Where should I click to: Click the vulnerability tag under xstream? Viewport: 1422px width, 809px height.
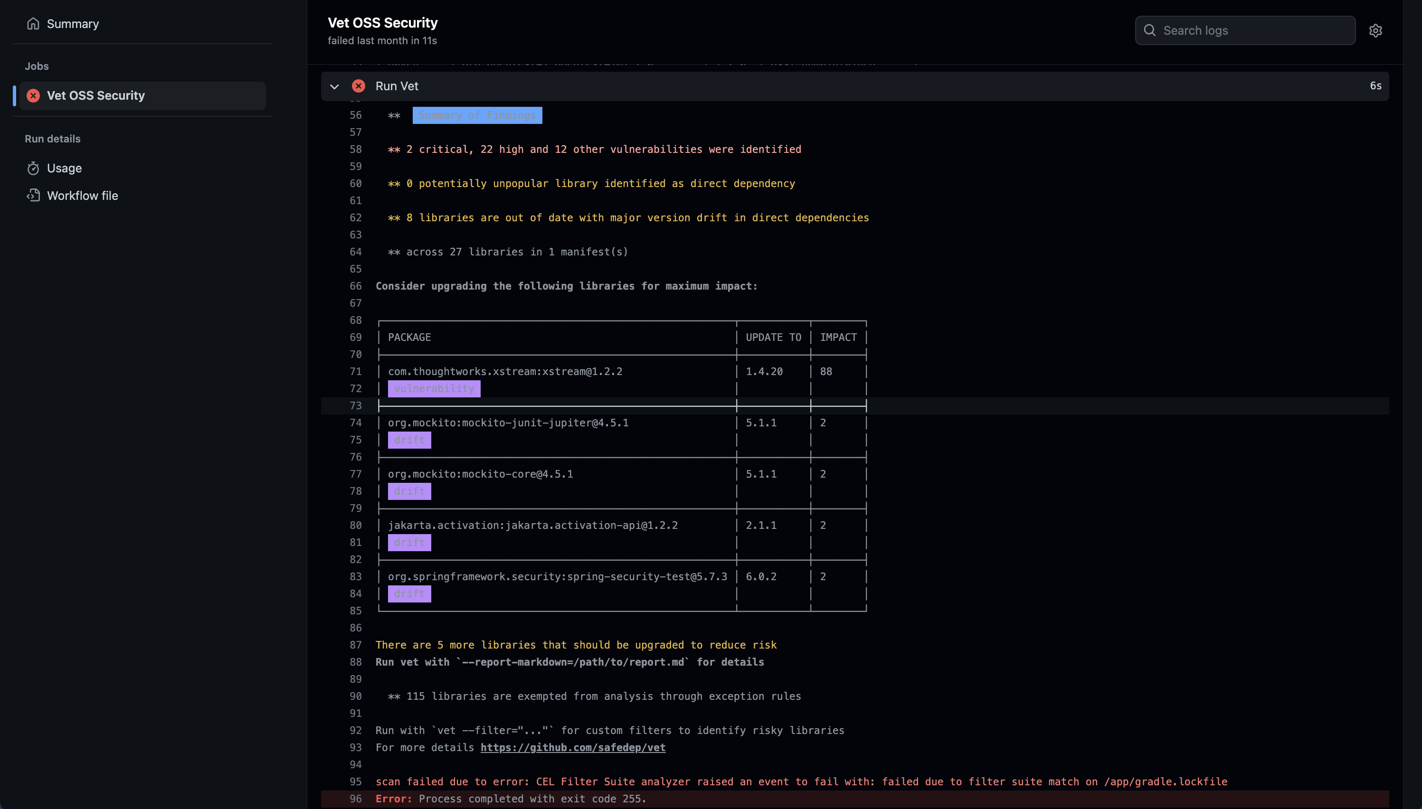(434, 389)
